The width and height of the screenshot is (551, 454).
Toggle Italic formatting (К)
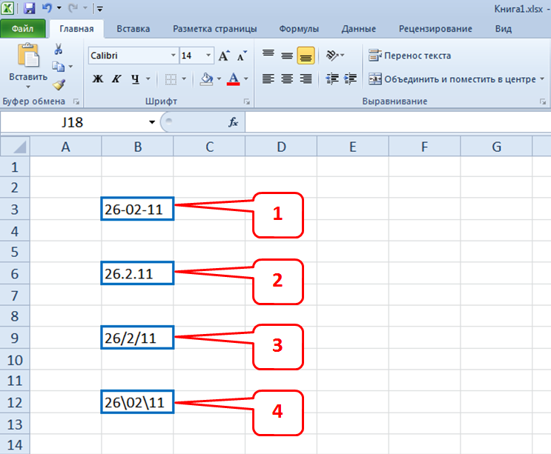pos(116,79)
